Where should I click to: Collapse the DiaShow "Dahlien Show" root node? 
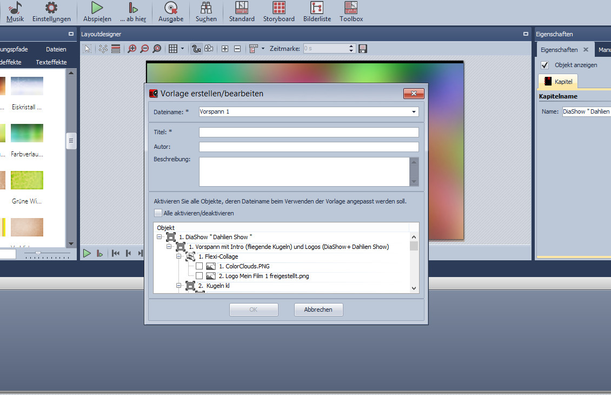coord(160,237)
